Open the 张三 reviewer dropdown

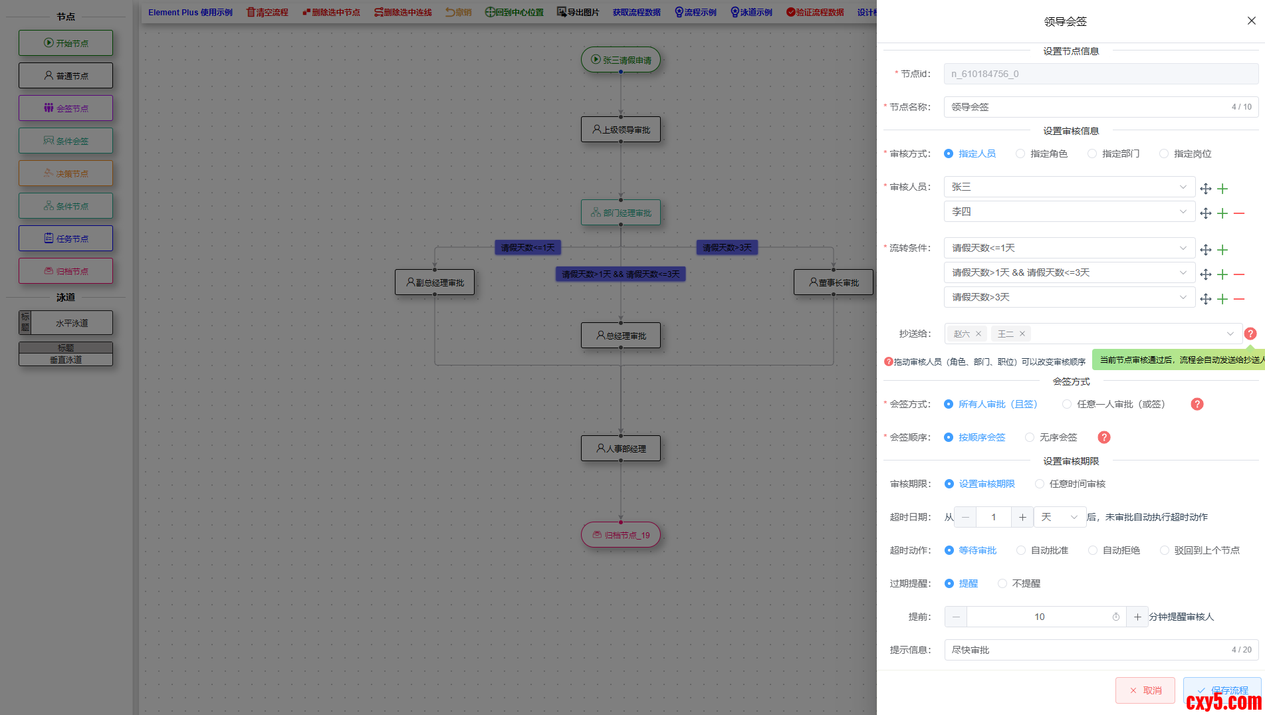[1069, 187]
